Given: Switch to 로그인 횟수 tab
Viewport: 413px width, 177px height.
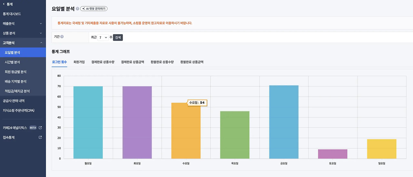Looking at the screenshot, I should pyautogui.click(x=59, y=62).
